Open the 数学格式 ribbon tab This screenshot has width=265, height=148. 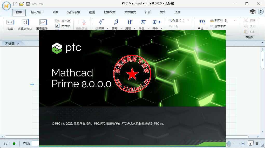click(110, 12)
